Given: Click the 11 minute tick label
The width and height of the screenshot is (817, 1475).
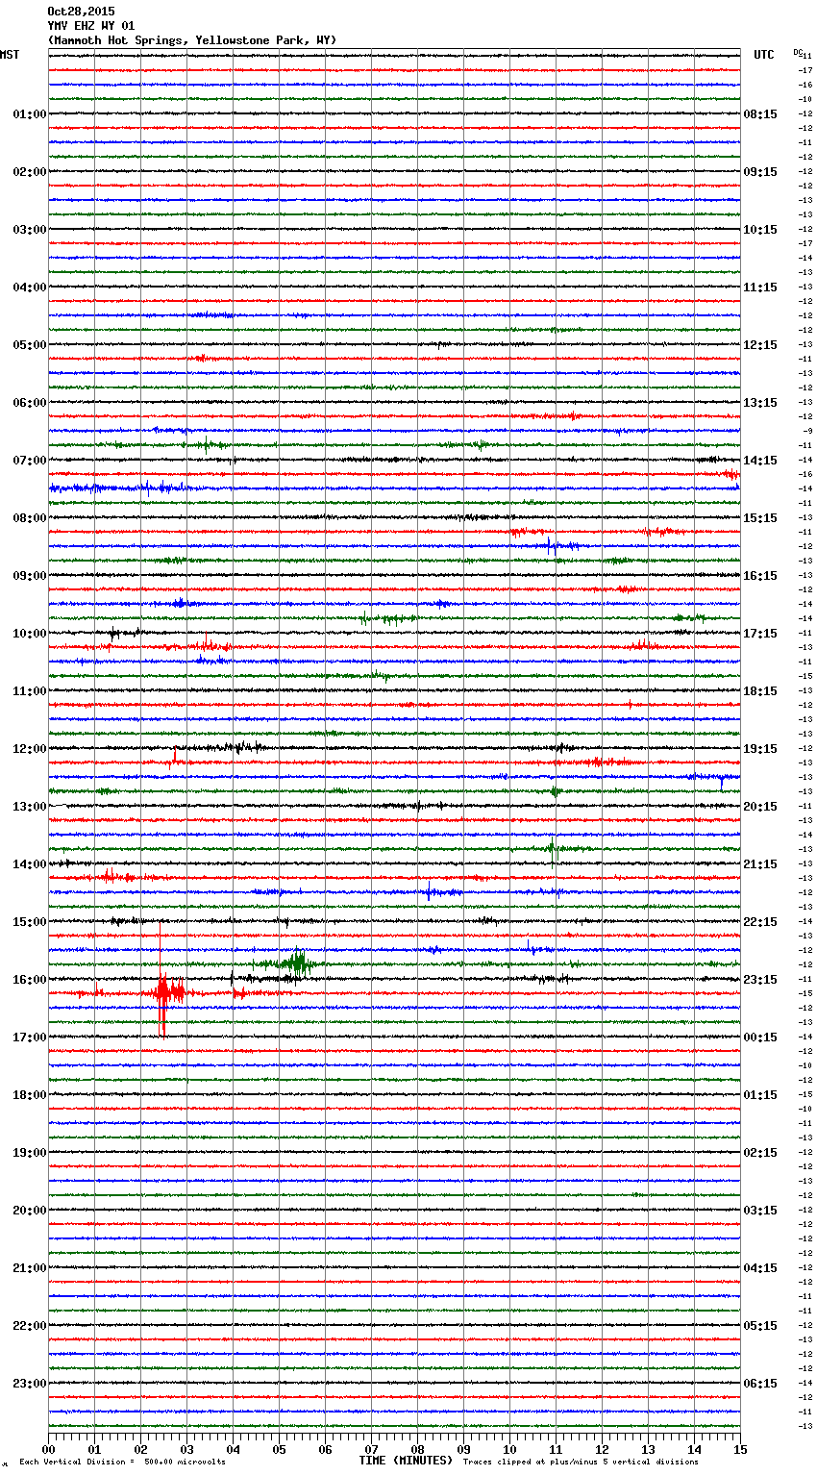Looking at the screenshot, I should coord(557,1449).
